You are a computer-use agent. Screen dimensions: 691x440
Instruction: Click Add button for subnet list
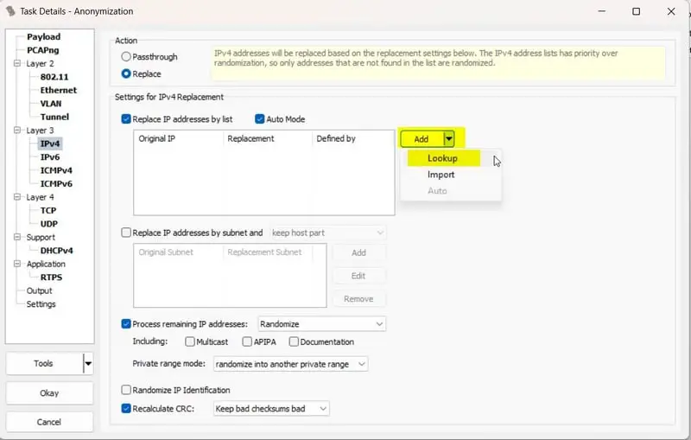click(358, 252)
